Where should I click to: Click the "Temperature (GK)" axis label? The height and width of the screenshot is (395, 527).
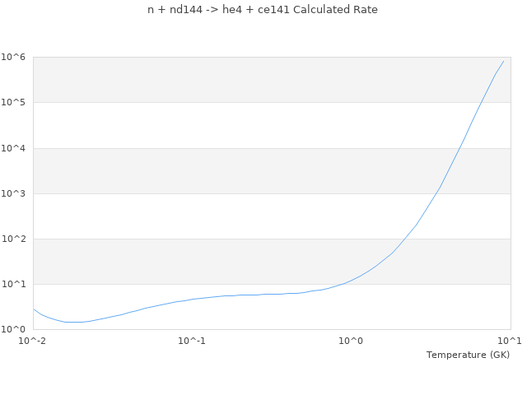[468, 355]
